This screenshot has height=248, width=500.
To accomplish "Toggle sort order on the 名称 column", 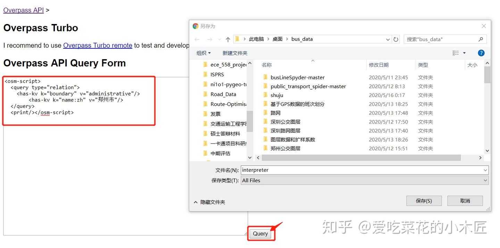I will pyautogui.click(x=267, y=65).
